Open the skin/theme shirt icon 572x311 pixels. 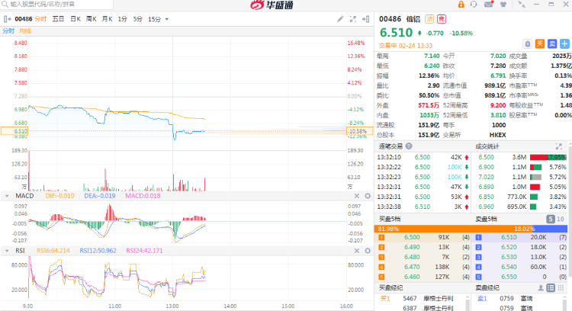pos(503,5)
